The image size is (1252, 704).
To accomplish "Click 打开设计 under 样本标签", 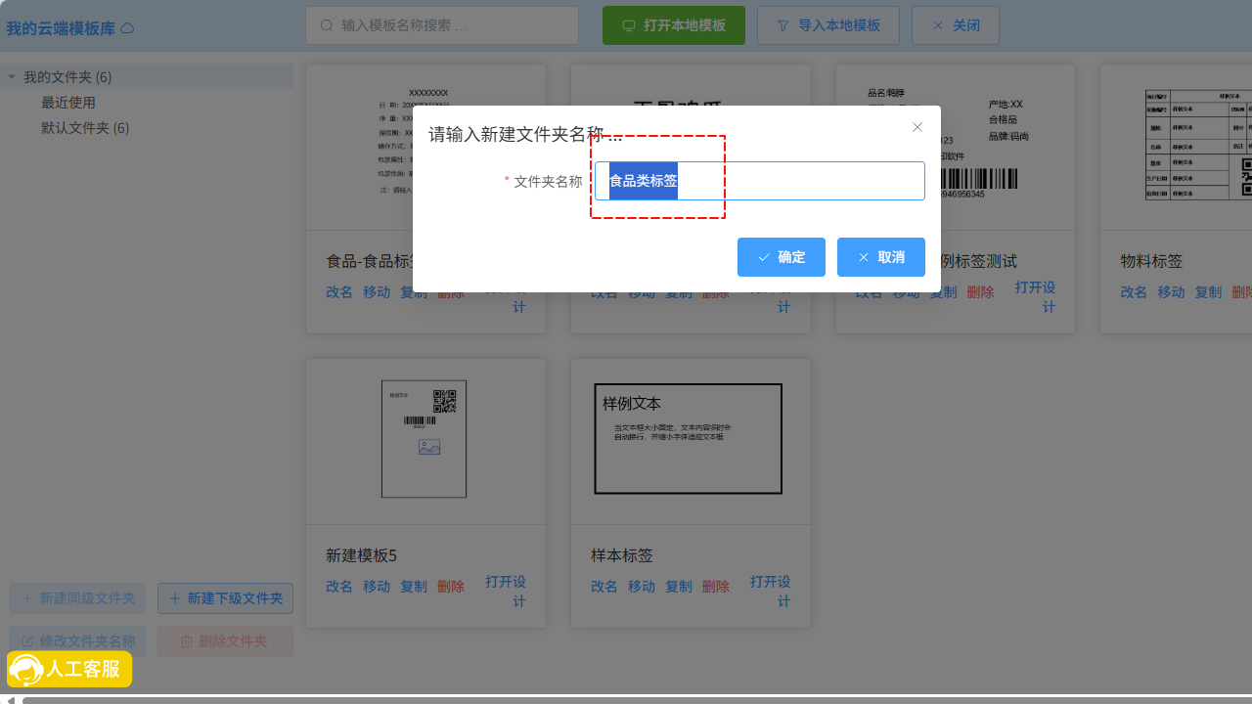I will 771,591.
